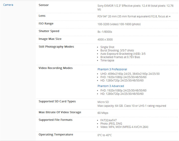Image resolution: width=179 pixels, height=141 pixels.
Task: Click the 0°C to 40°C value
Action: point(105,135)
